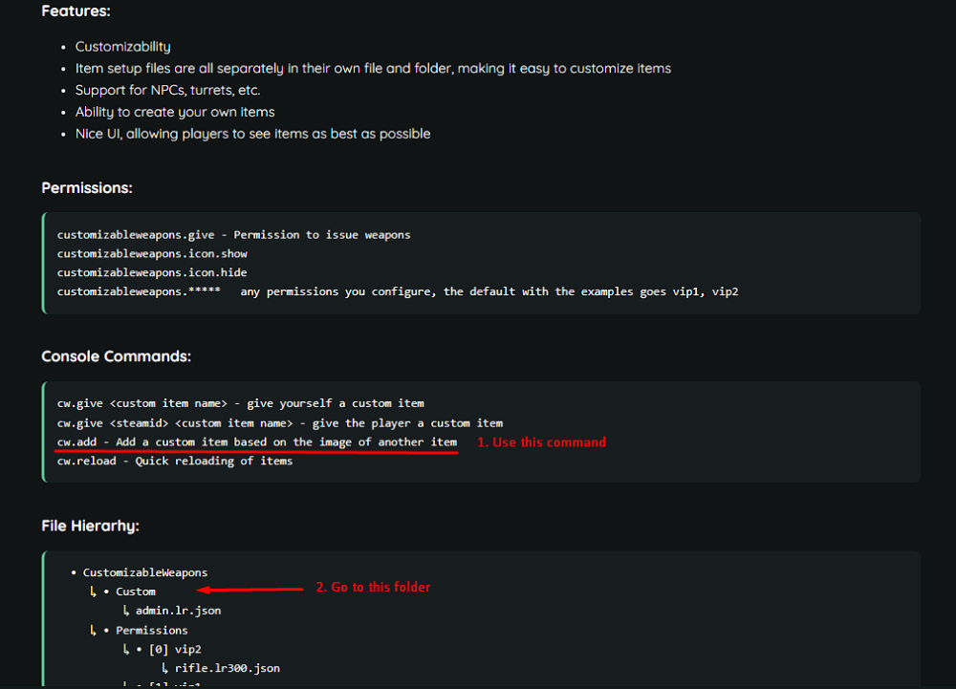
Task: Click the customizableweapons.icon.hide permission
Action: coord(152,272)
